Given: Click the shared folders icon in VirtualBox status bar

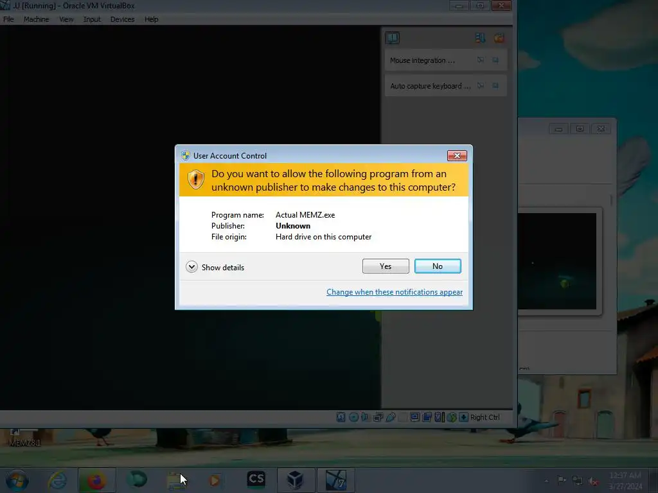Looking at the screenshot, I should (427, 417).
